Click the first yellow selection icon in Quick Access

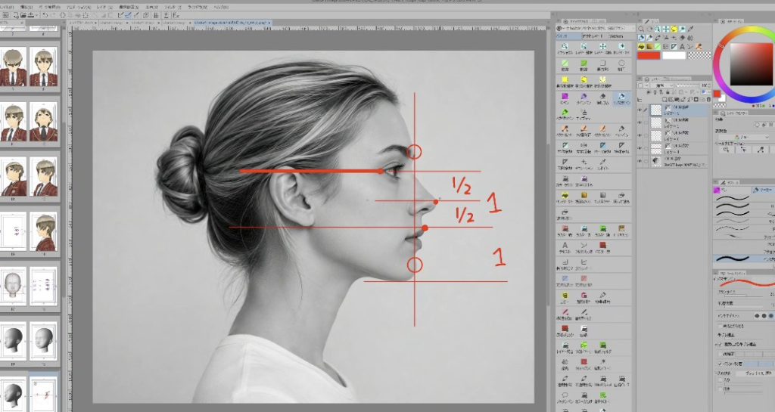pyautogui.click(x=565, y=80)
